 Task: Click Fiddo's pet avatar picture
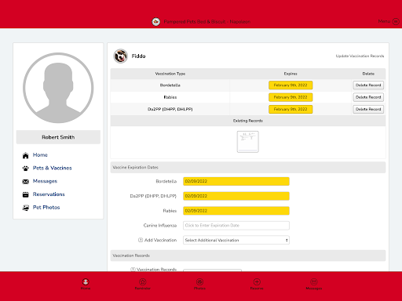point(120,56)
